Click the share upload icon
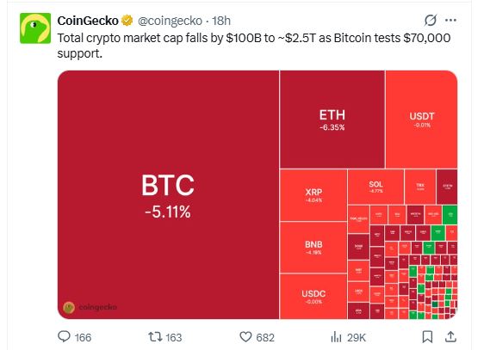The height and width of the screenshot is (350, 490). pyautogui.click(x=450, y=337)
